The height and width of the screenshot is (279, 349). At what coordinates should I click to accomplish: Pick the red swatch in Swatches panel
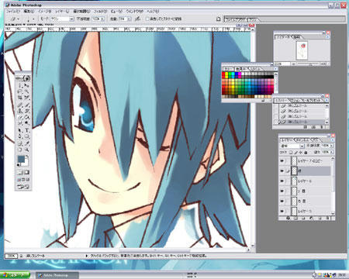pyautogui.click(x=223, y=74)
